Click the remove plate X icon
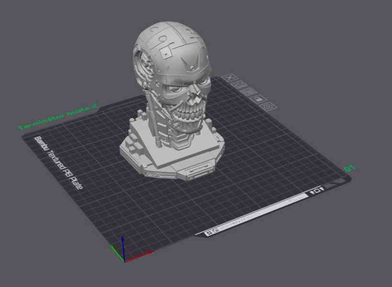 click(x=231, y=77)
